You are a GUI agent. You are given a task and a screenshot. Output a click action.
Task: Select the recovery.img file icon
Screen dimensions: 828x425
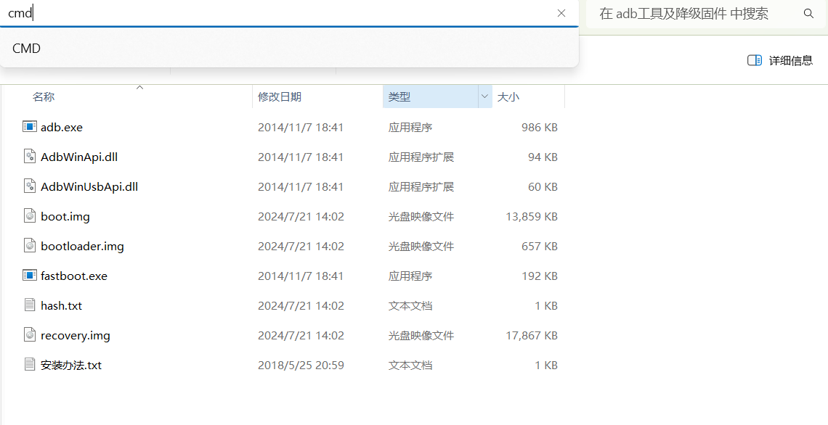point(30,334)
